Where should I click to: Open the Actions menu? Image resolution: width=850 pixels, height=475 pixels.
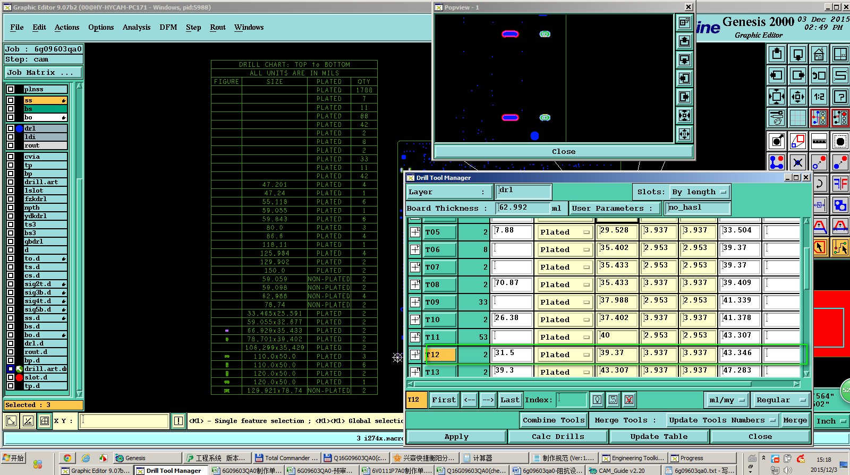[67, 27]
